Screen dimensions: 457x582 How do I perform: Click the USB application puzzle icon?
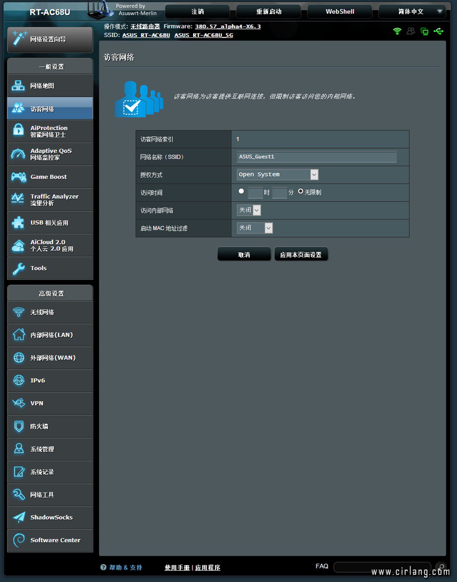pyautogui.click(x=18, y=222)
